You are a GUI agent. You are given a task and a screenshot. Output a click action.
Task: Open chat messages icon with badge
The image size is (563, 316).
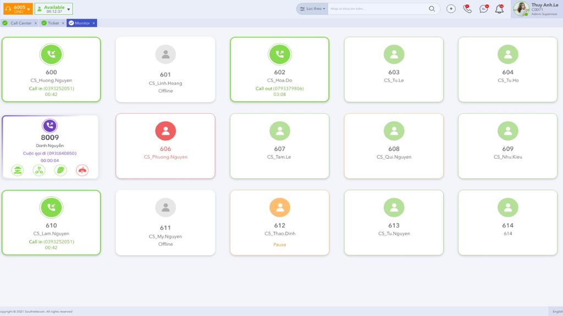(484, 9)
